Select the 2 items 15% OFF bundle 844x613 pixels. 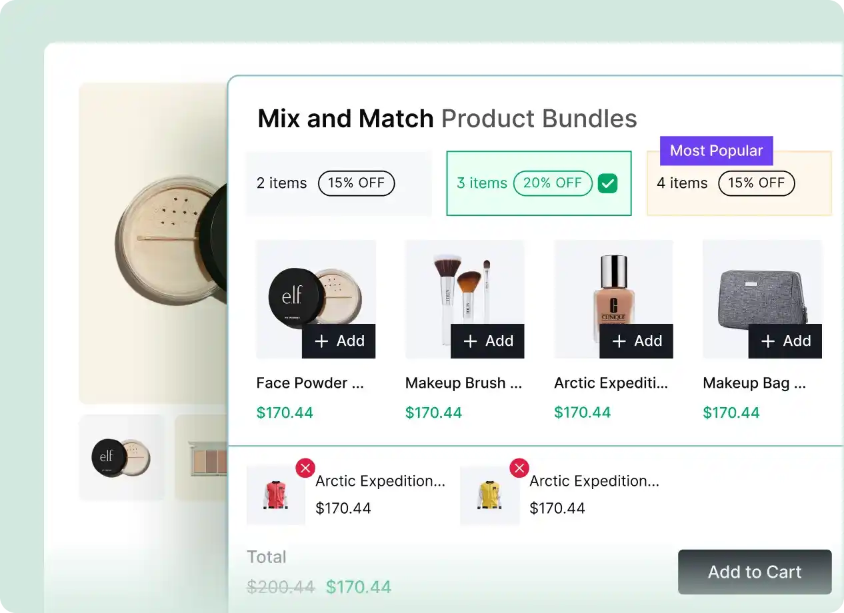pos(338,183)
